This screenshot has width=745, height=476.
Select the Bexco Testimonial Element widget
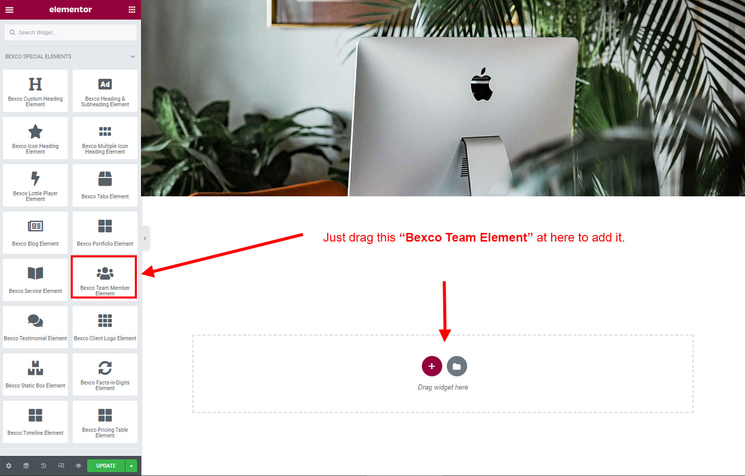35,327
